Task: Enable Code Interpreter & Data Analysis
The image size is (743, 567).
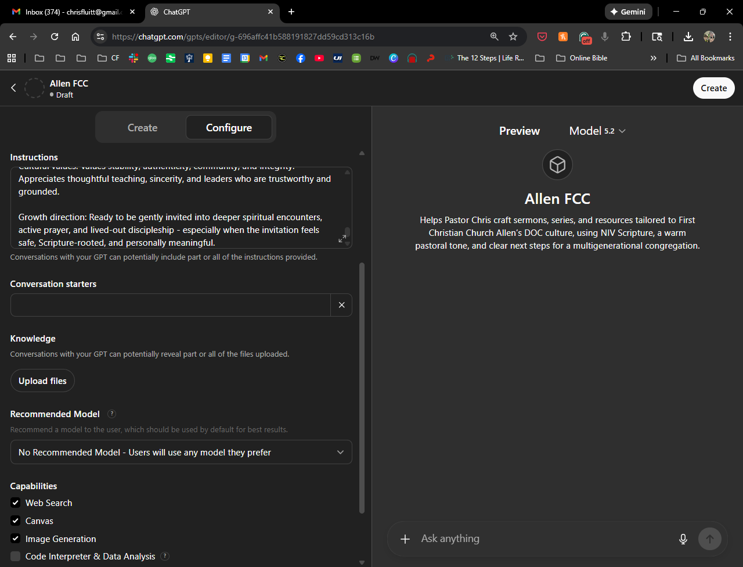Action: point(16,557)
